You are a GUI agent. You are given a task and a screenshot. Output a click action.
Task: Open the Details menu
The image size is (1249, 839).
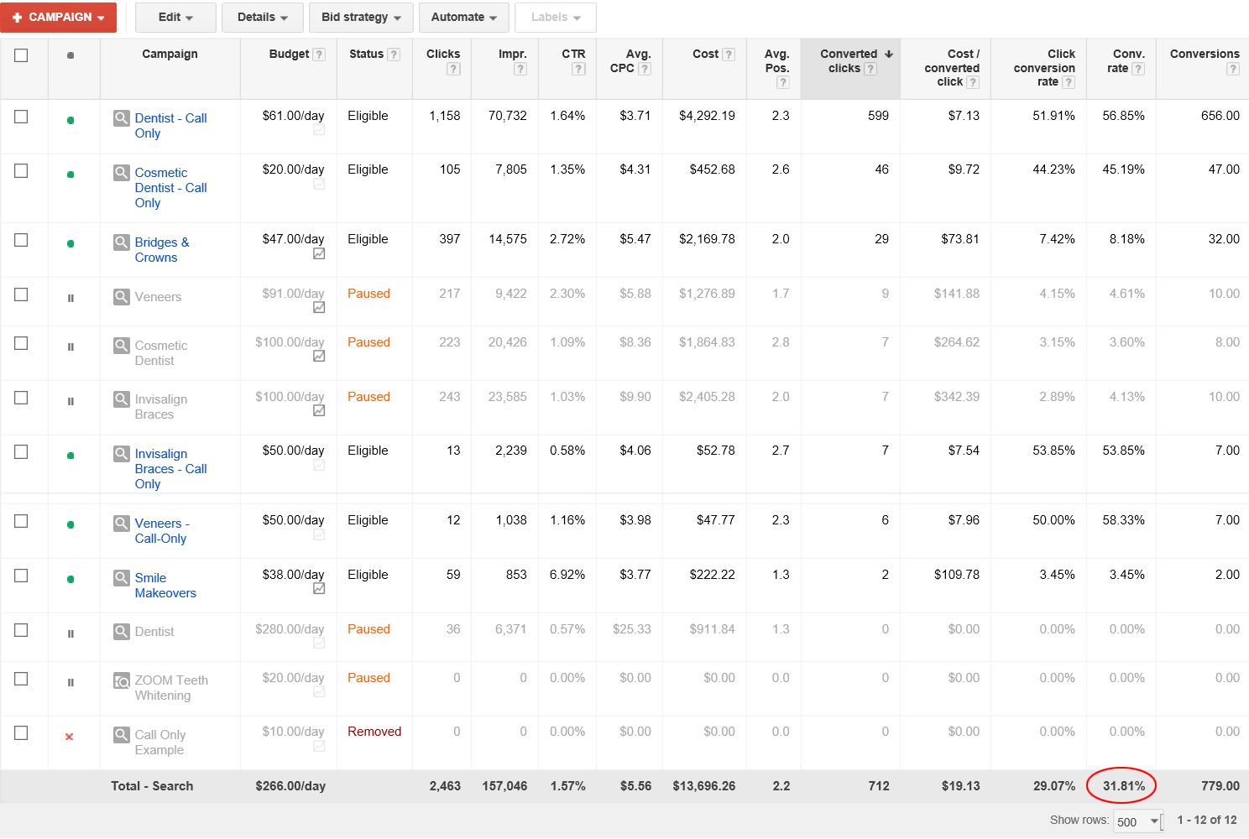[262, 17]
